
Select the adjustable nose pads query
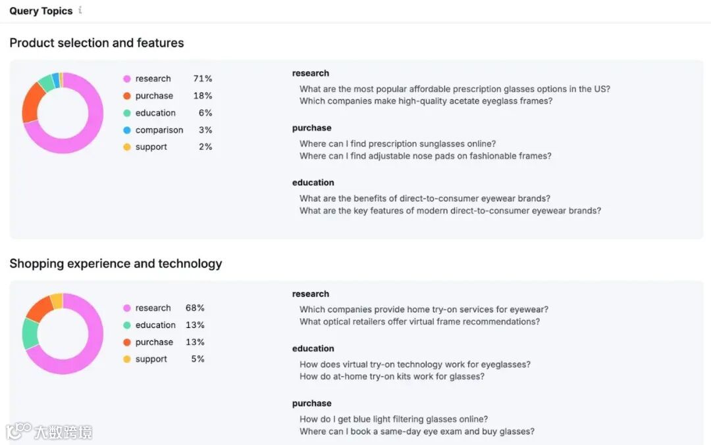click(425, 156)
